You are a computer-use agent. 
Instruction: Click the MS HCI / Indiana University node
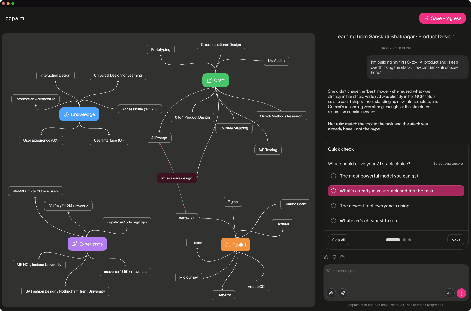coord(39,265)
